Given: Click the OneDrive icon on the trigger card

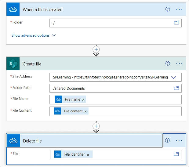Looking at the screenshot, I should pyautogui.click(x=13, y=9).
